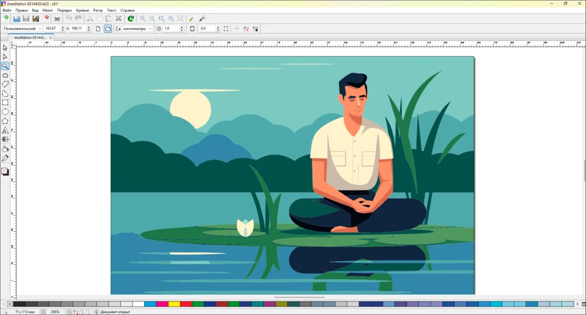Image resolution: width=586 pixels, height=315 pixels.
Task: Open the Правка menu
Action: (22, 11)
